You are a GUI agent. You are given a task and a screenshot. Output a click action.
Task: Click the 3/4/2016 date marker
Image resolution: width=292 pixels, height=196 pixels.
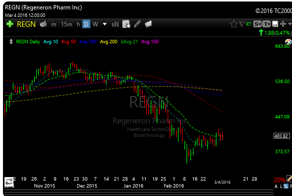[222, 182]
